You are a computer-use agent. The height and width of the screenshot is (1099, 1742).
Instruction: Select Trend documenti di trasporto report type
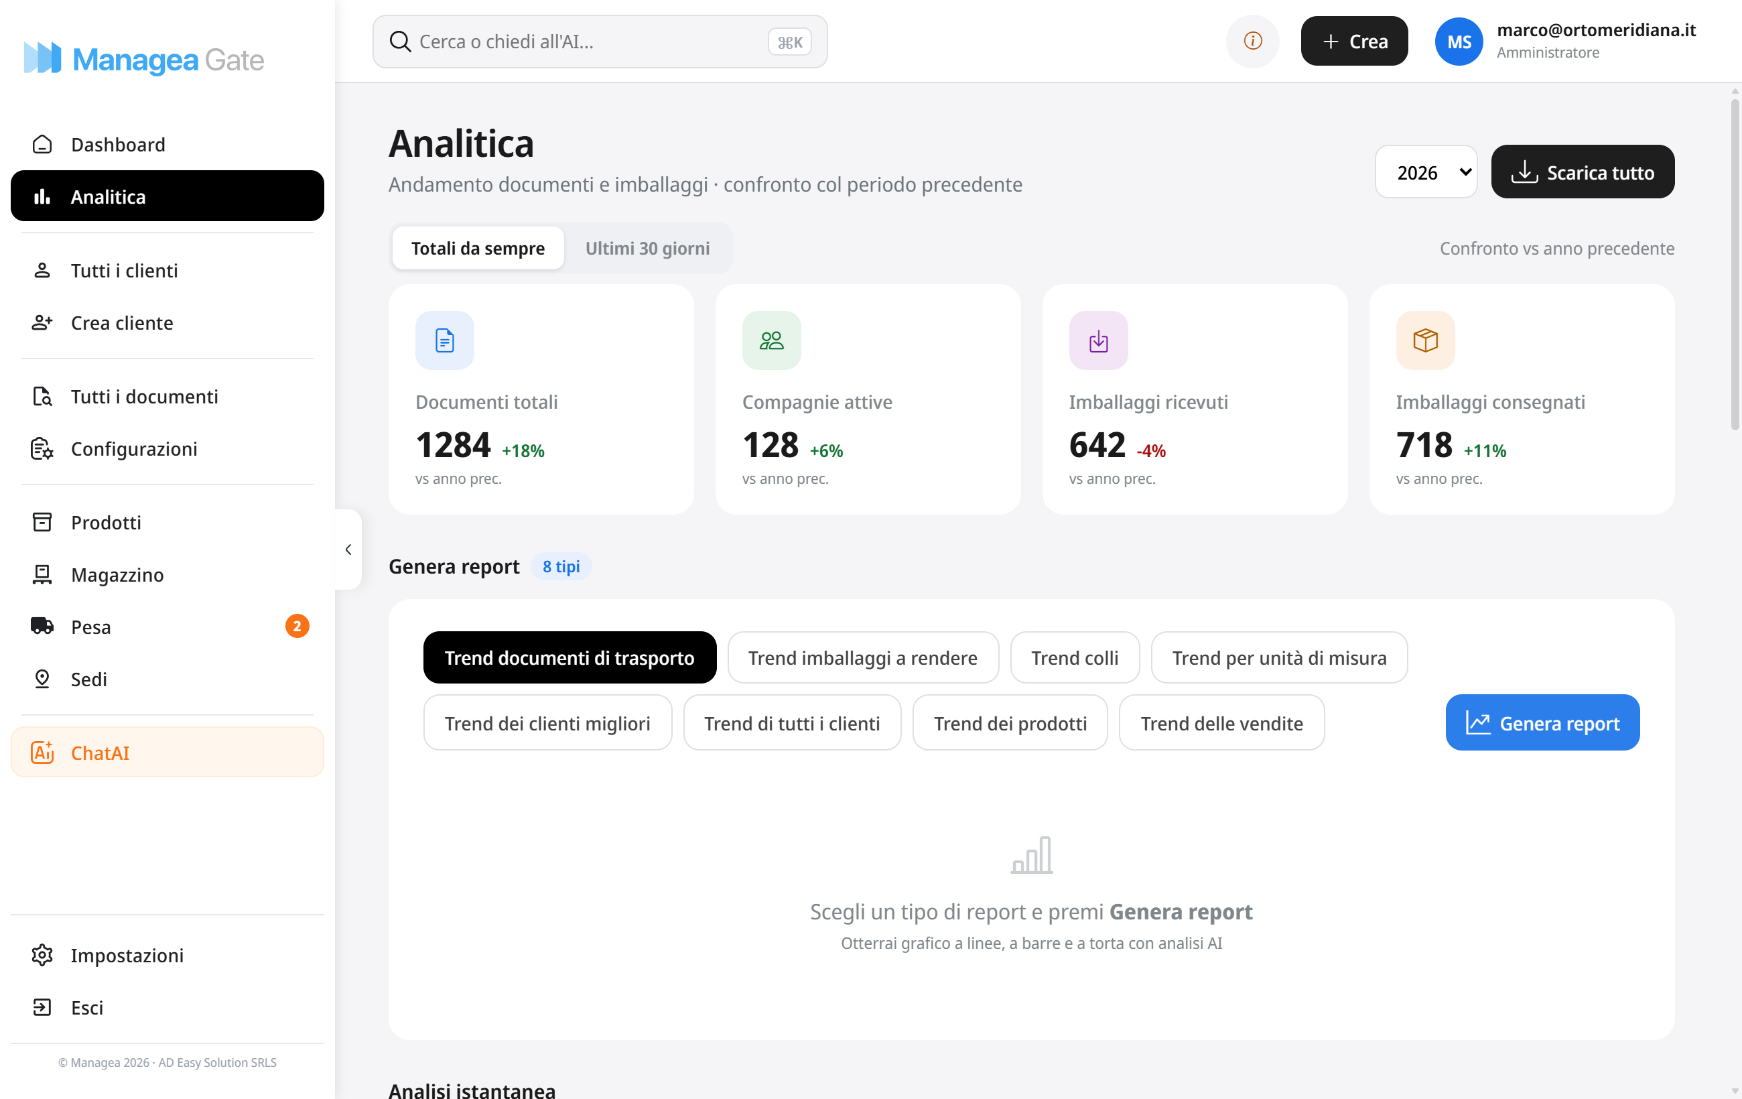click(x=569, y=657)
